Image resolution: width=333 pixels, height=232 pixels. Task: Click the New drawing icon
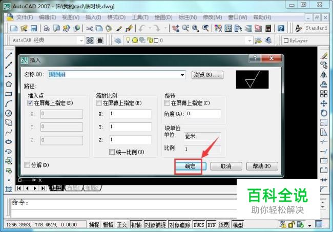[x=14, y=28]
